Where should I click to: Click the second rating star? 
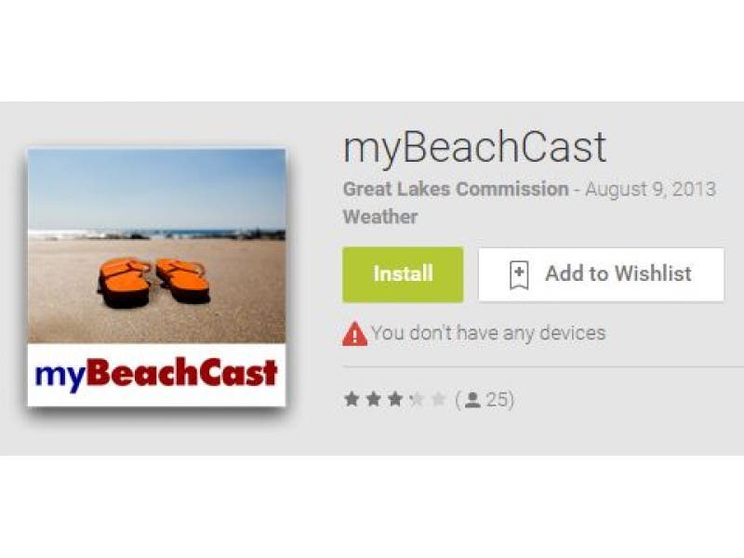(374, 399)
